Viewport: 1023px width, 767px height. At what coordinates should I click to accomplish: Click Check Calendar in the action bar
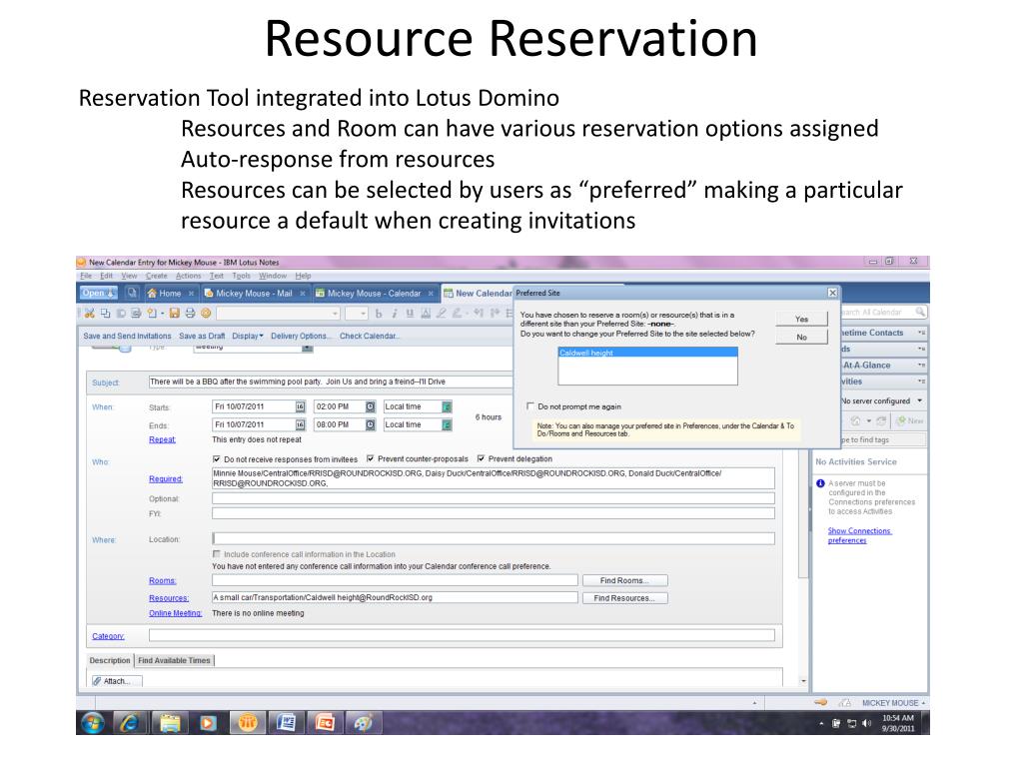(370, 336)
